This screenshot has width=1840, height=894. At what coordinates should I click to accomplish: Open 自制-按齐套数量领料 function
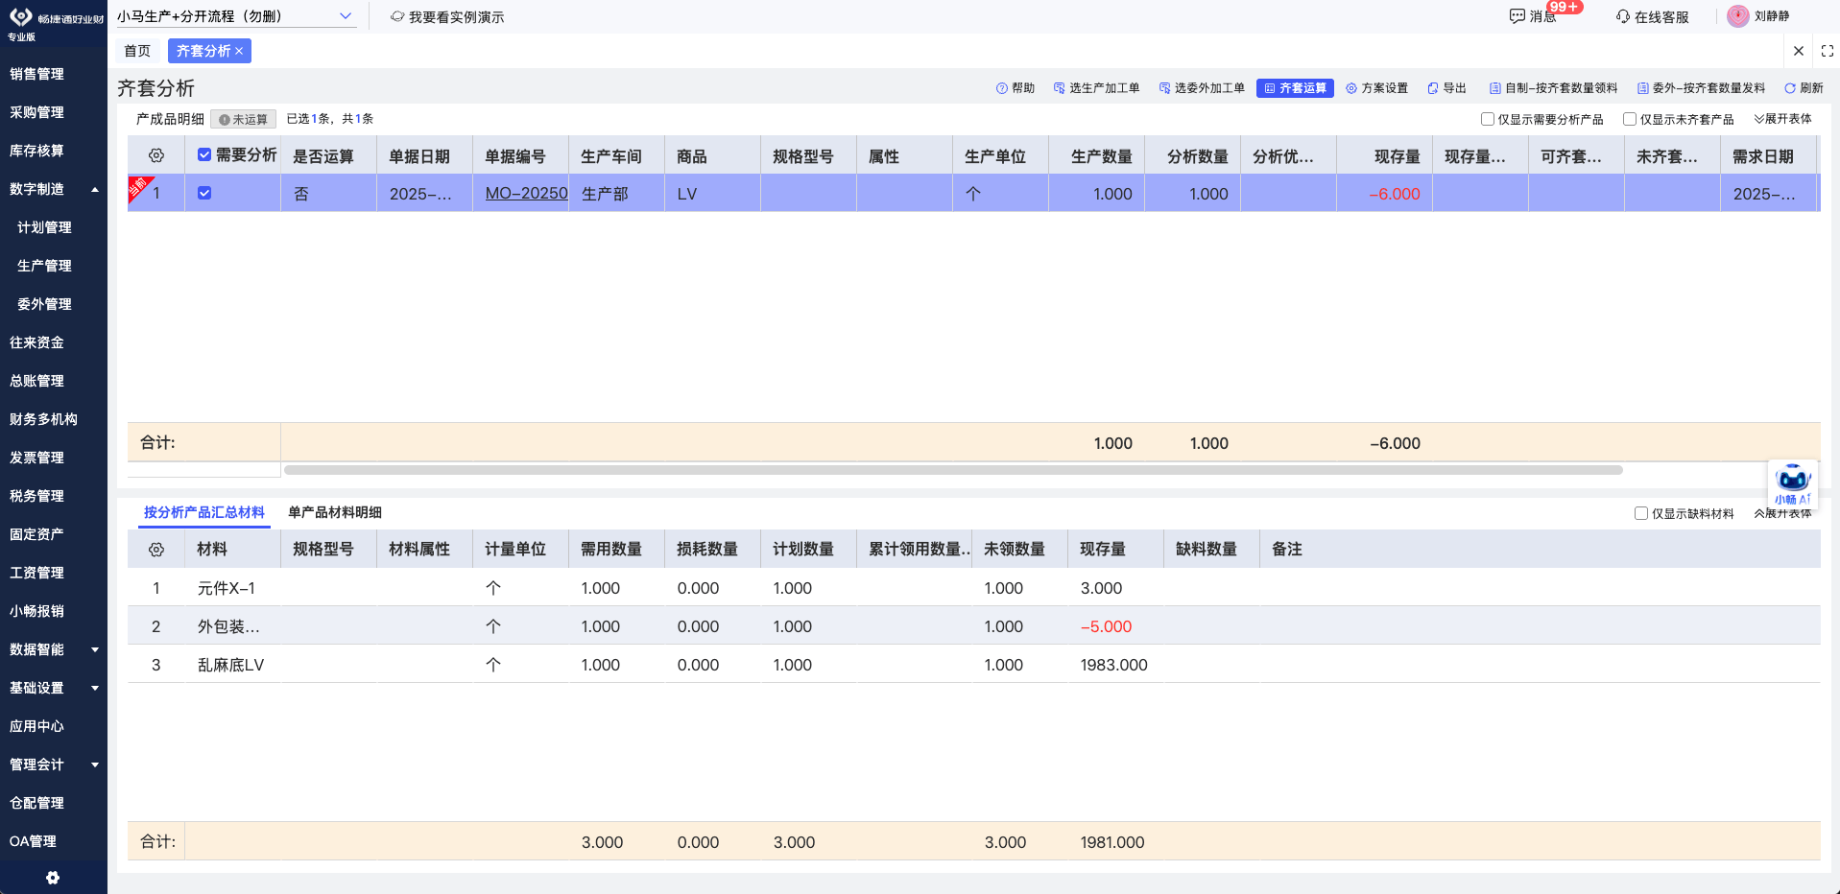point(1552,87)
